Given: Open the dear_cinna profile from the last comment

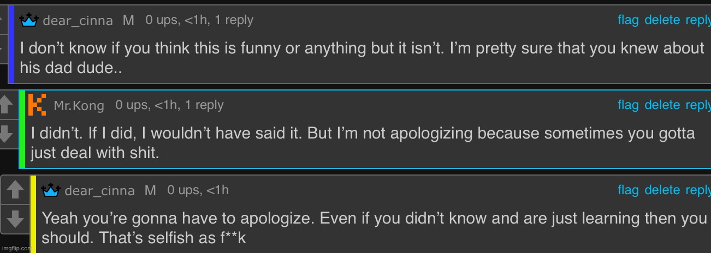Looking at the screenshot, I should pyautogui.click(x=99, y=191).
